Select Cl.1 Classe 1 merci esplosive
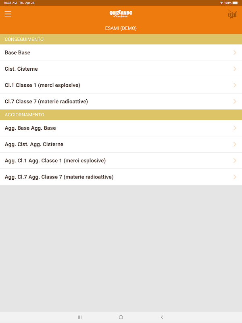 (42, 85)
